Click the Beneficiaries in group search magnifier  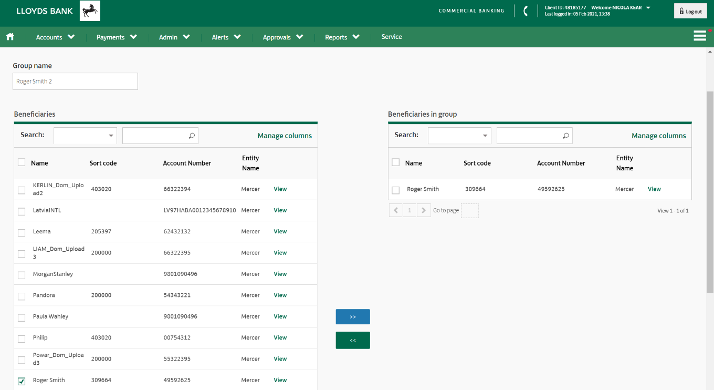coord(565,136)
